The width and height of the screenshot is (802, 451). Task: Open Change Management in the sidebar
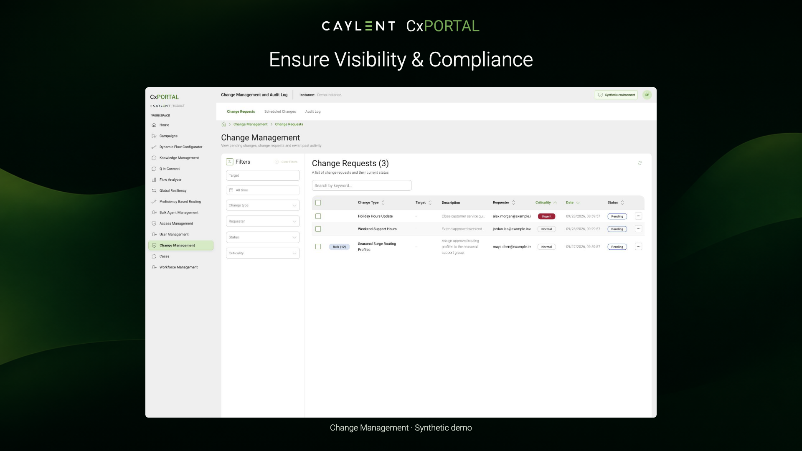(181, 246)
